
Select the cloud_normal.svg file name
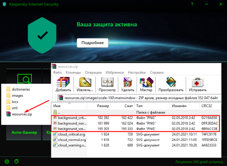click(x=72, y=140)
